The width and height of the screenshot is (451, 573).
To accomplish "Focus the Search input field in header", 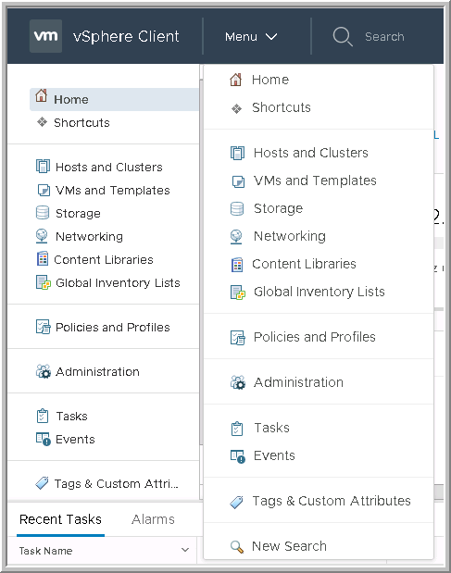I will pyautogui.click(x=384, y=36).
